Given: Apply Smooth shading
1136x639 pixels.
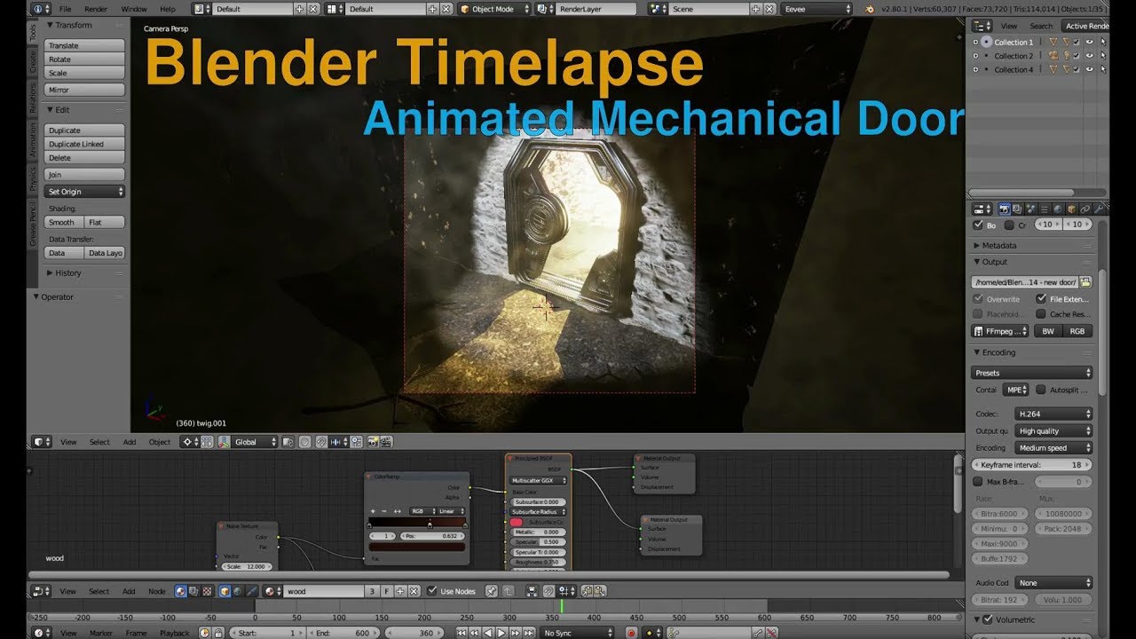Looking at the screenshot, I should pos(64,222).
